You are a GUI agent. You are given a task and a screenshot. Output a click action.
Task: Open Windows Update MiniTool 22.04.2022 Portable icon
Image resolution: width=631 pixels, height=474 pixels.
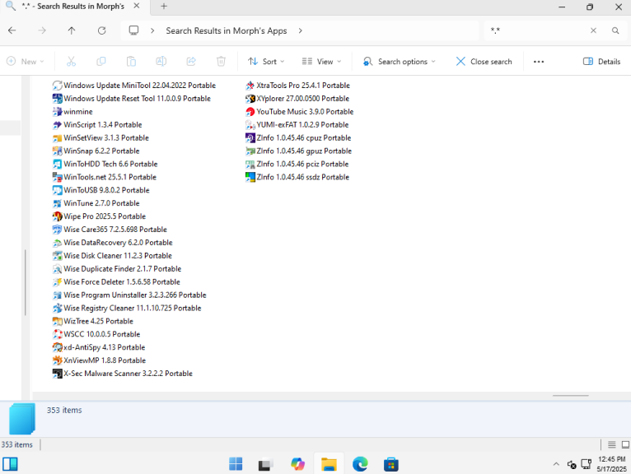[x=57, y=86]
